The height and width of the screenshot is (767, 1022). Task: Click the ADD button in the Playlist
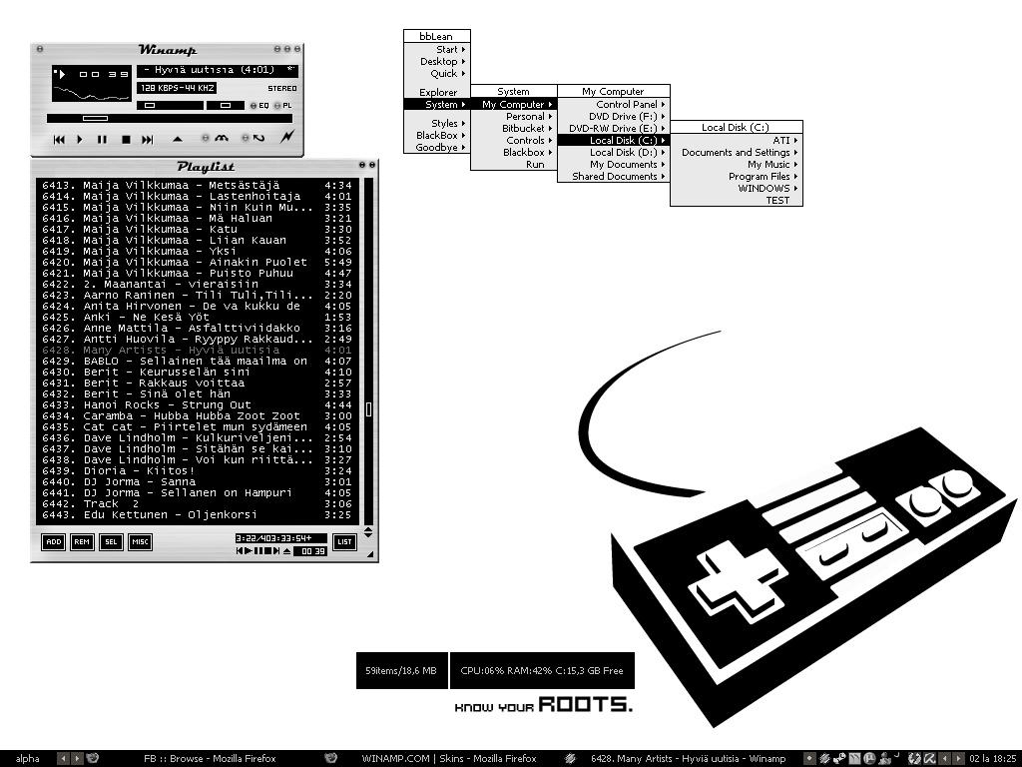(x=54, y=542)
